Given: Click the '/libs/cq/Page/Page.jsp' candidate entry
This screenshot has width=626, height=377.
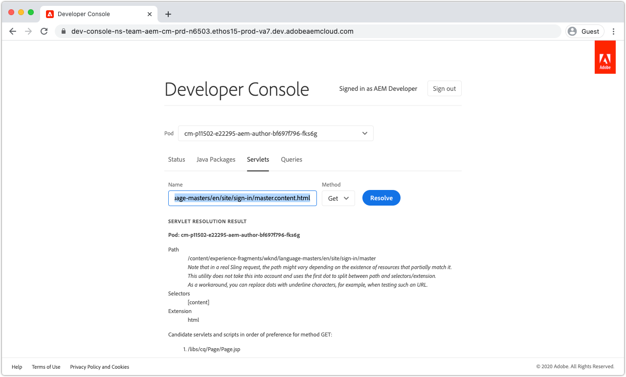Looking at the screenshot, I should [x=214, y=349].
